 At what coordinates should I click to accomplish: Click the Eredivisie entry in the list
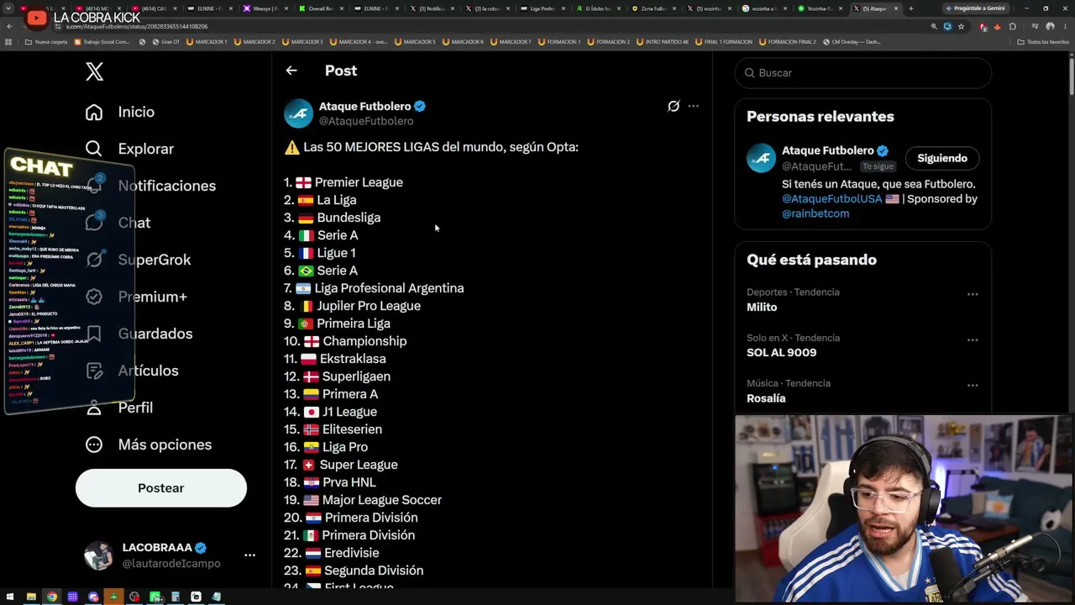coord(351,553)
